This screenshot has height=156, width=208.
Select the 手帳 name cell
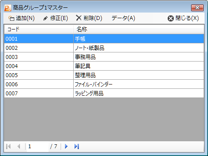pos(139,39)
